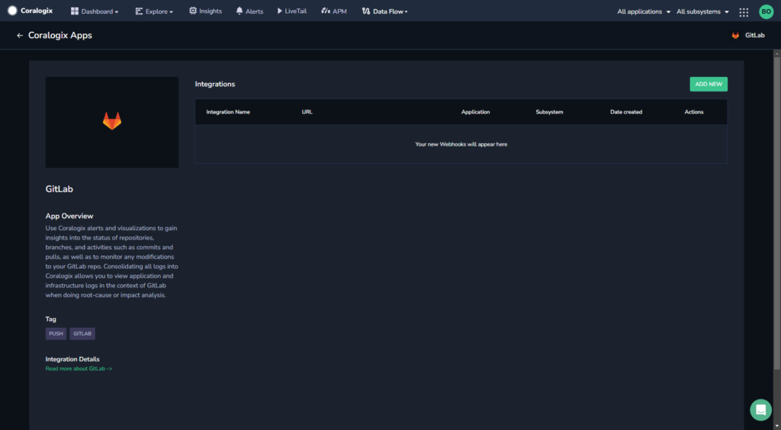Expand the Data Flow menu

pyautogui.click(x=384, y=11)
